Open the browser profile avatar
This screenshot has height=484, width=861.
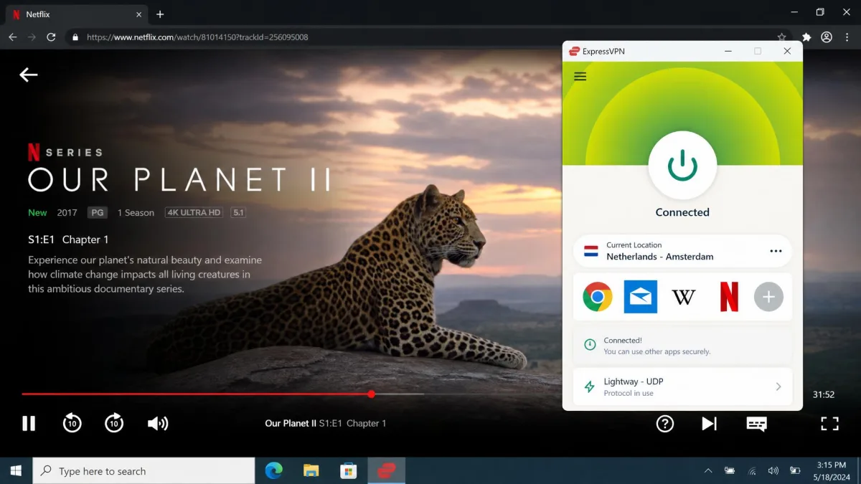click(827, 37)
